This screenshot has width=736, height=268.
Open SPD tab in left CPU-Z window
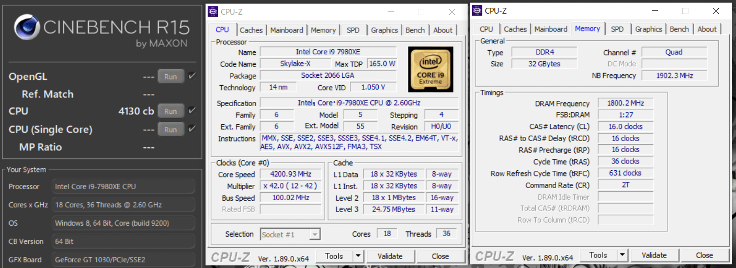353,30
